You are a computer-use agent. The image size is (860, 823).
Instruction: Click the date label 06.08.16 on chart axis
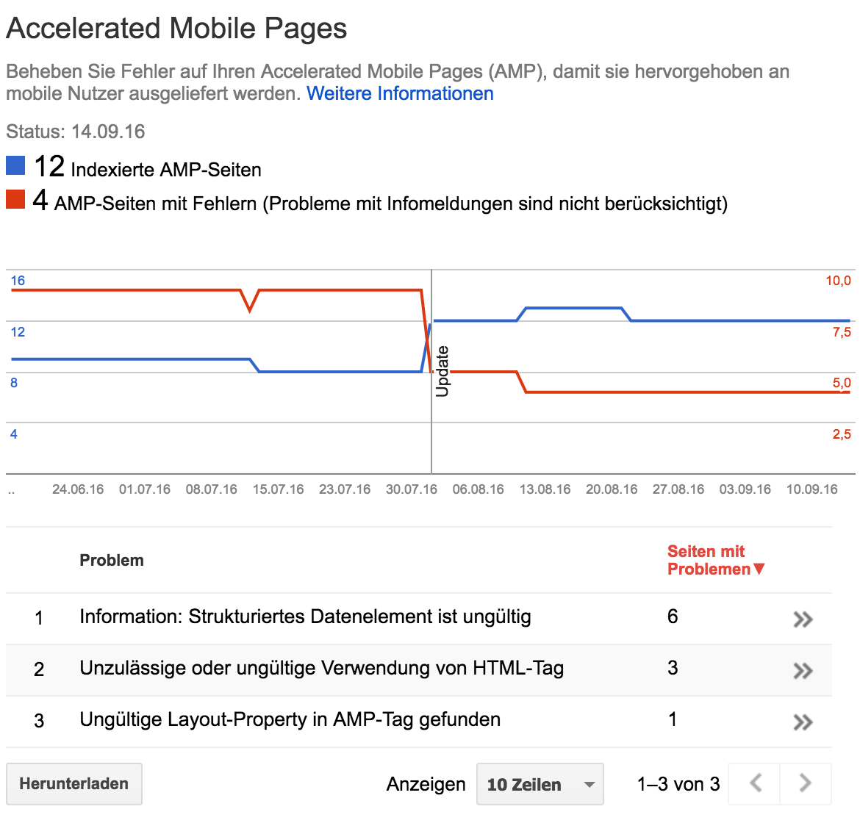point(478,489)
